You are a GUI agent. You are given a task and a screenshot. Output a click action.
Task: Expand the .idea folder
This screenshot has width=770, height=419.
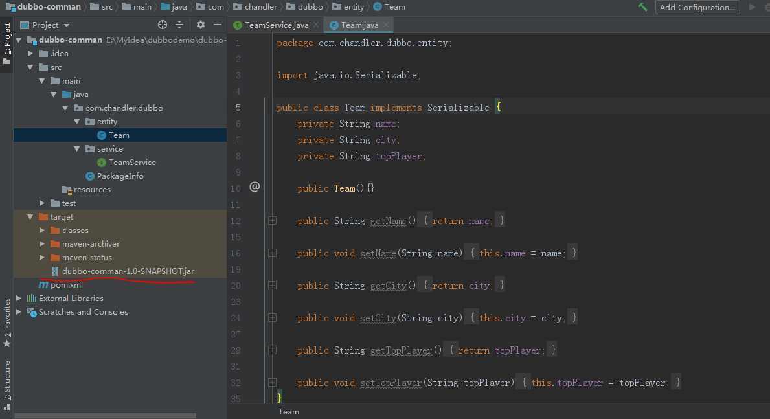pyautogui.click(x=30, y=54)
